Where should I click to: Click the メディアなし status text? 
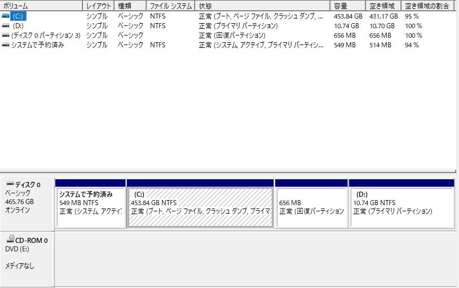point(20,266)
